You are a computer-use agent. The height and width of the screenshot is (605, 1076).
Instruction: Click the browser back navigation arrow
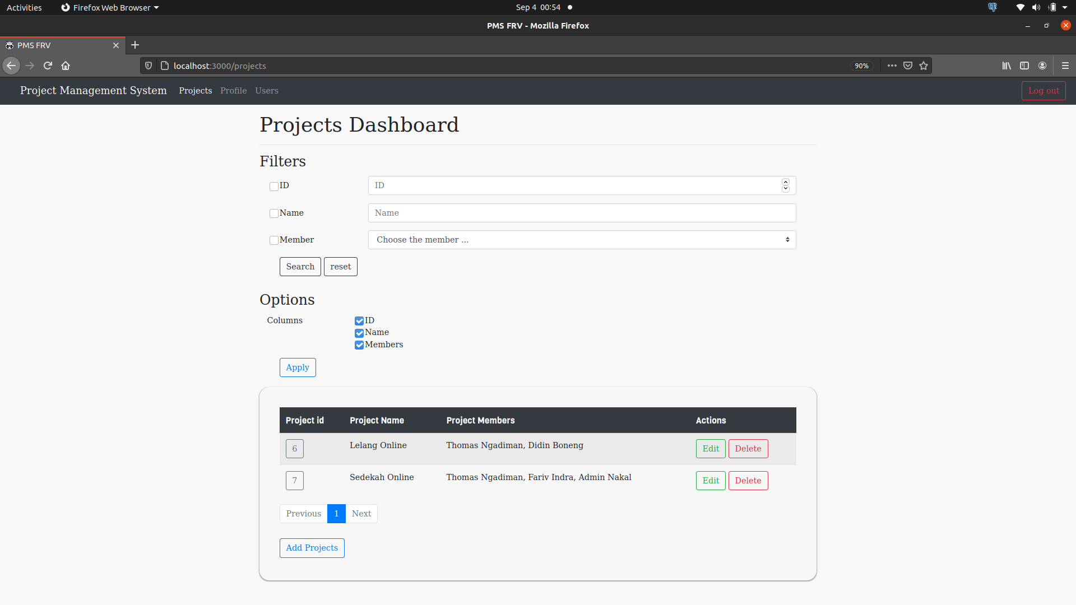(11, 66)
